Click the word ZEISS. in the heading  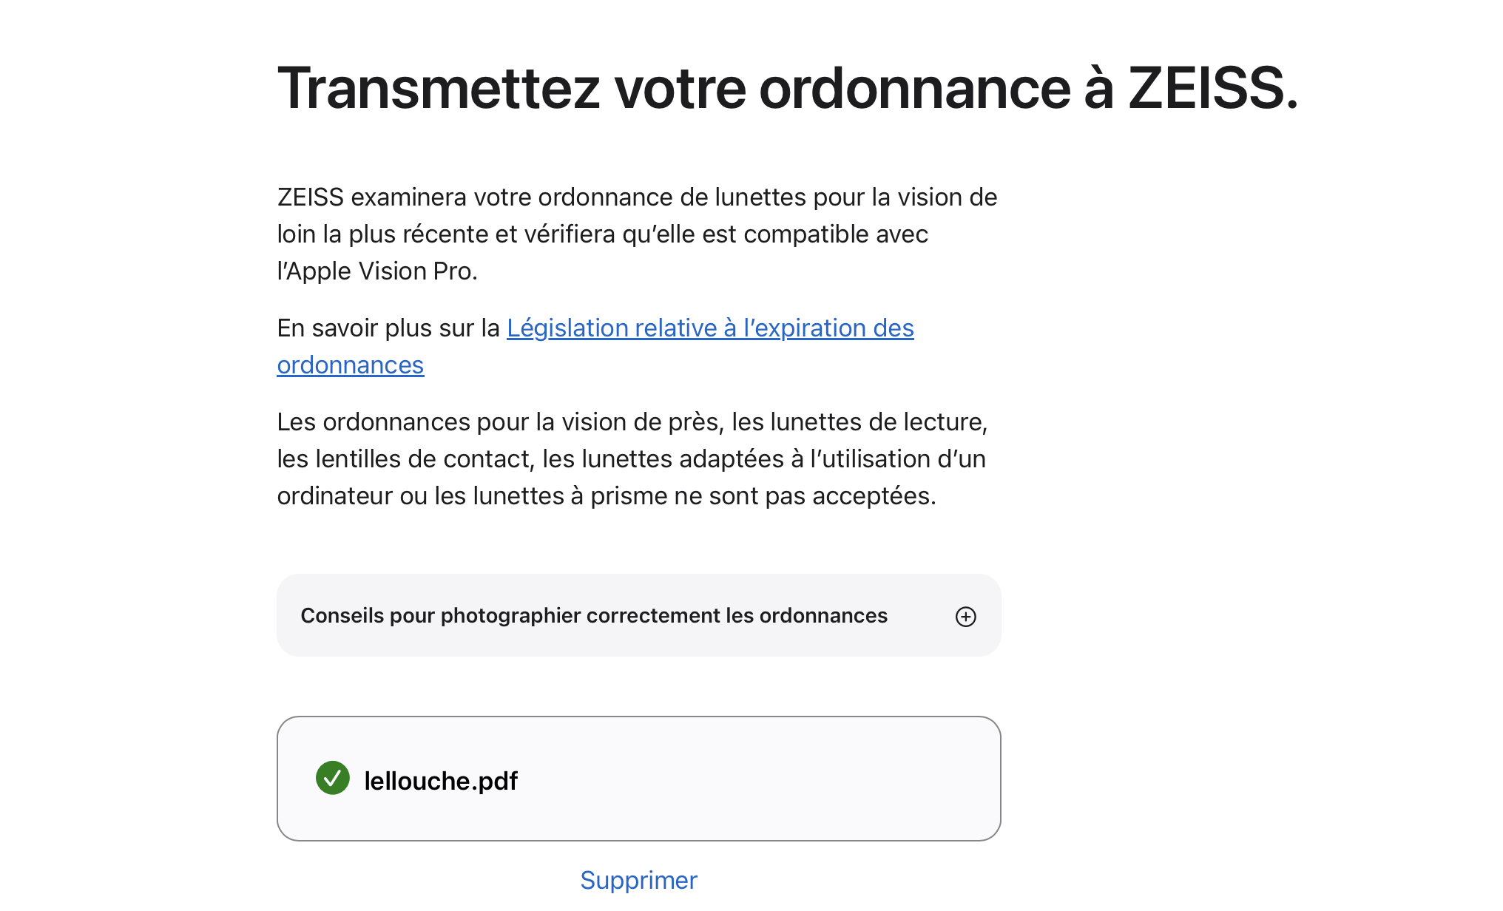(1213, 88)
